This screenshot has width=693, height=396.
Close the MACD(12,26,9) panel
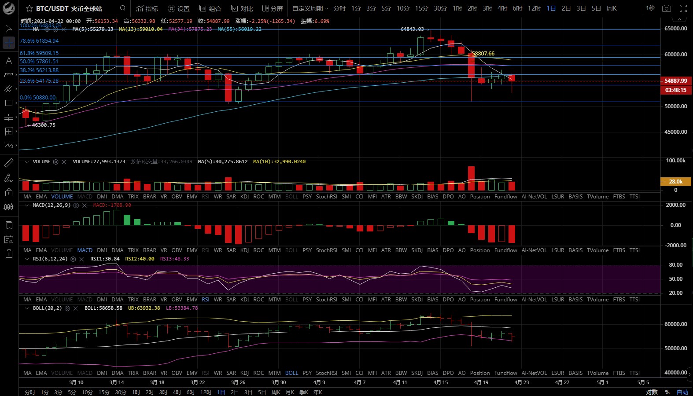pyautogui.click(x=84, y=205)
